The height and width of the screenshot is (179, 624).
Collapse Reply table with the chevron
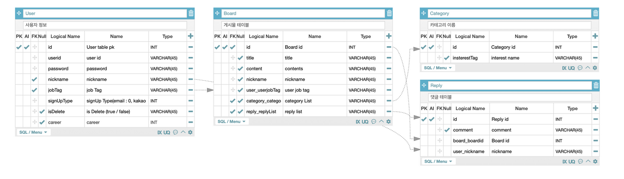click(x=588, y=161)
